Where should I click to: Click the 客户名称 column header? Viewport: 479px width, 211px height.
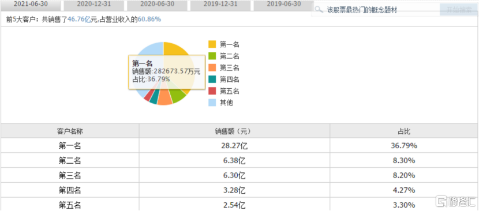point(70,131)
